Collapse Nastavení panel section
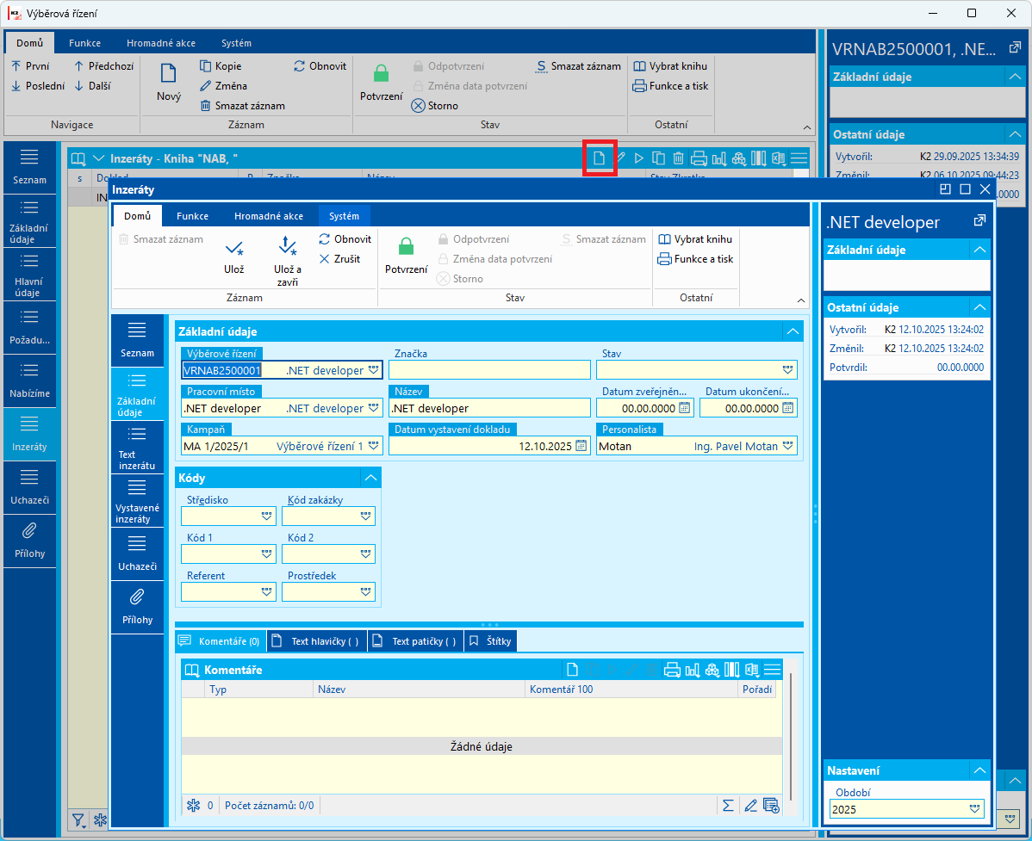Image resolution: width=1032 pixels, height=841 pixels. [979, 770]
